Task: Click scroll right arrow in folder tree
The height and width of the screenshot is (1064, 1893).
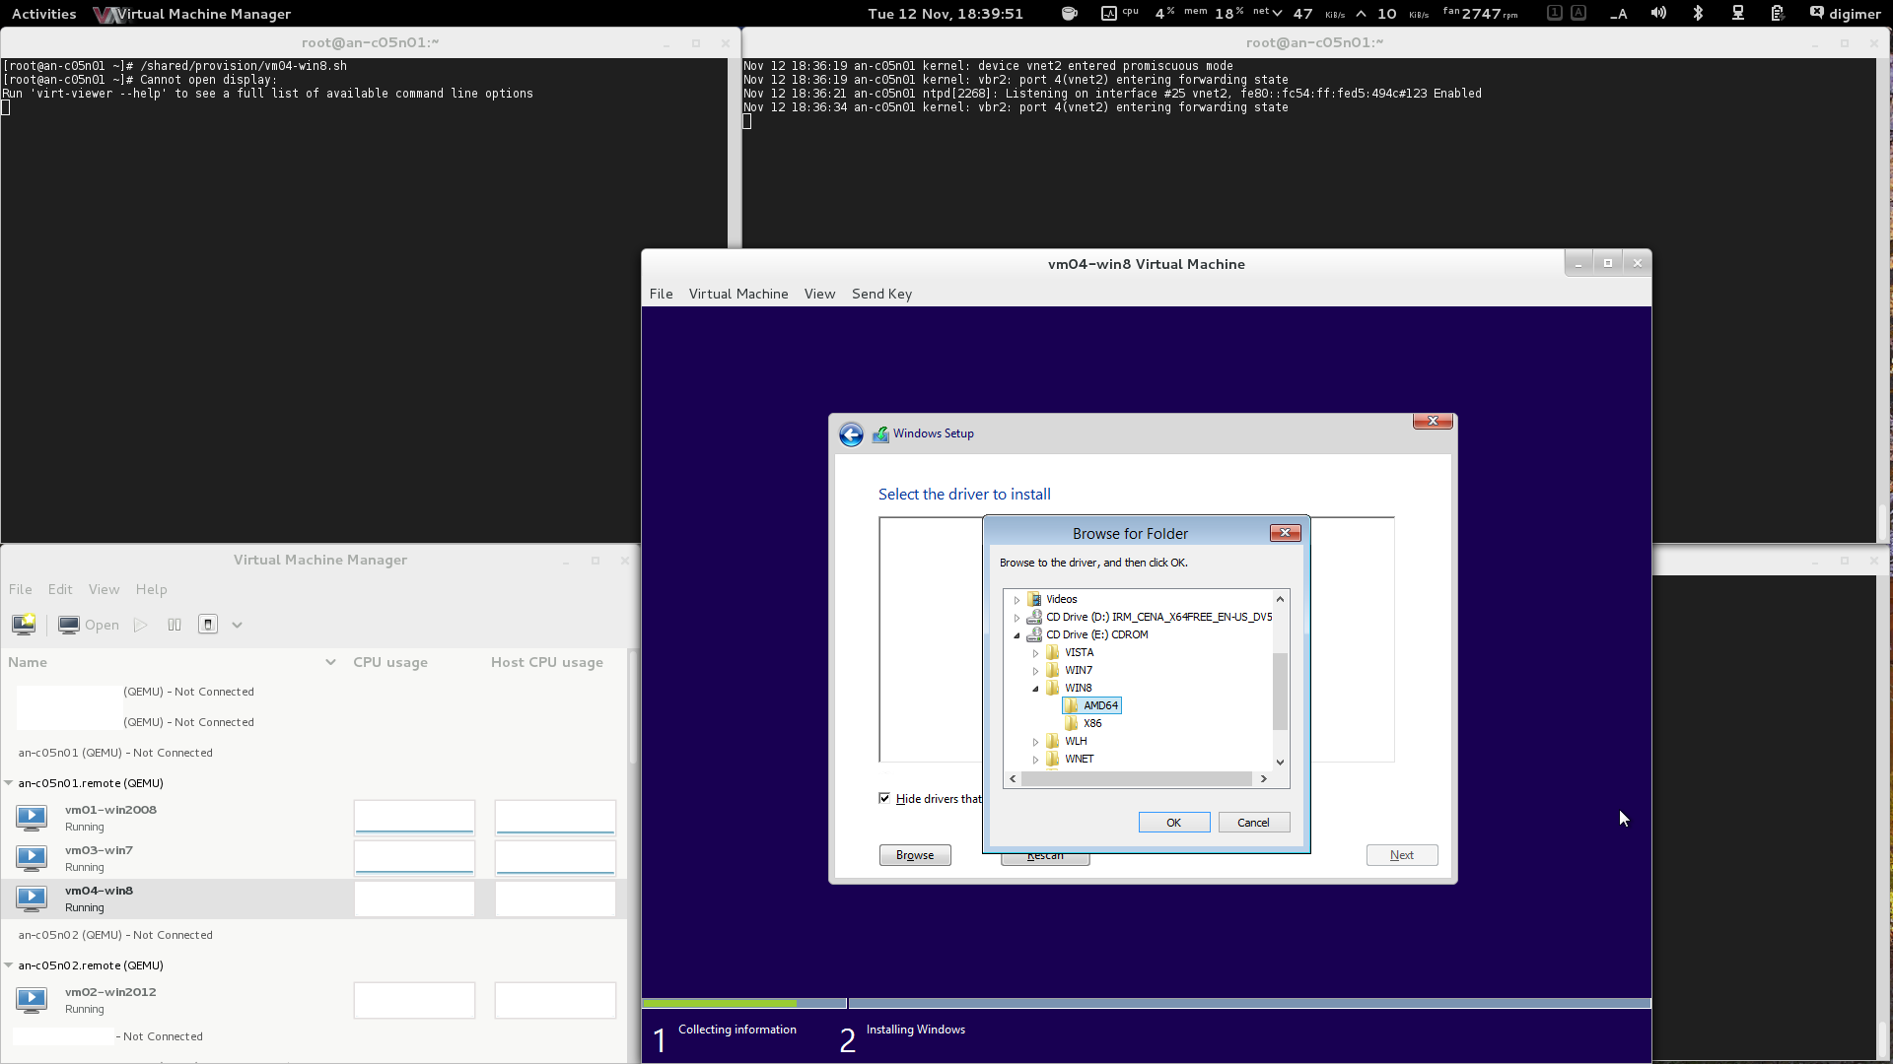Action: click(1263, 778)
